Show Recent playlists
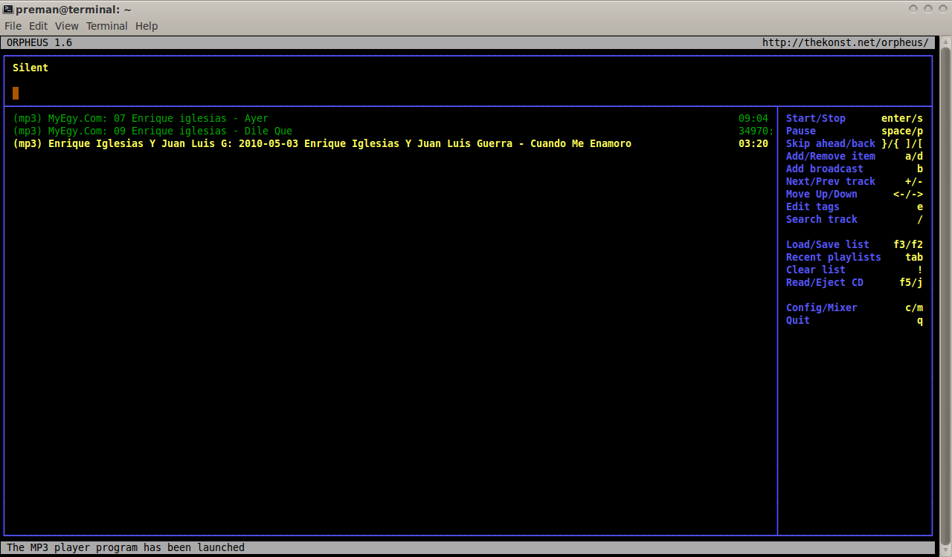 click(833, 257)
